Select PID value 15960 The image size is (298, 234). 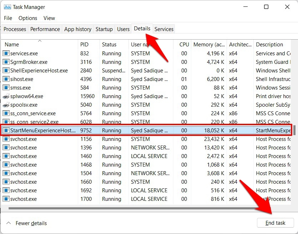coord(87,96)
